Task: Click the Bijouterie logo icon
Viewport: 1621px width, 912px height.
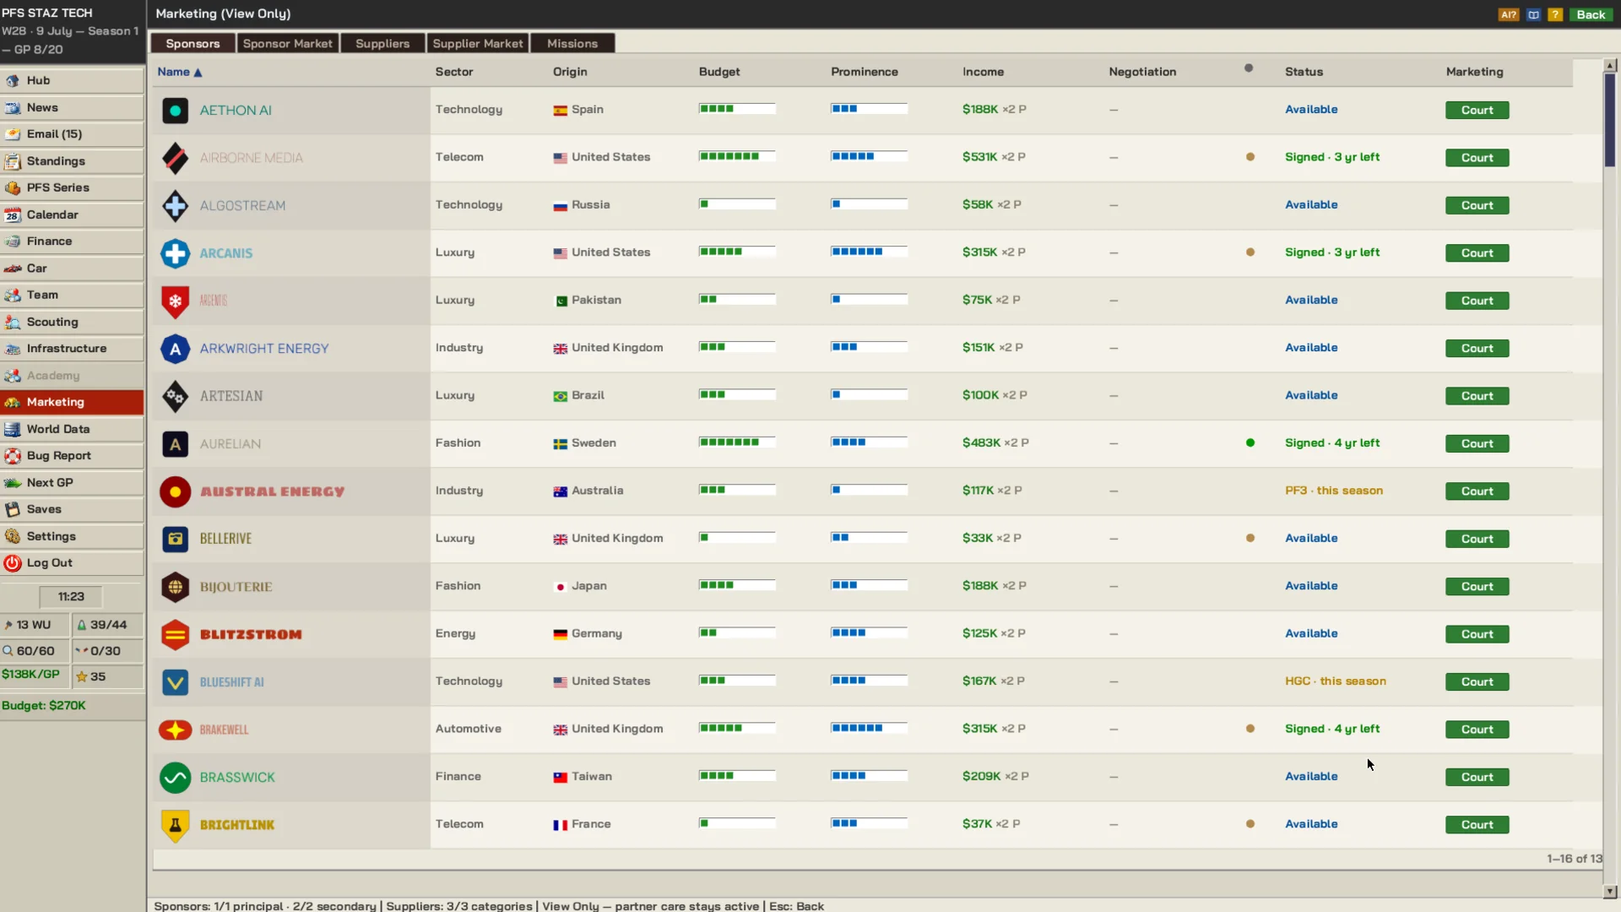Action: pyautogui.click(x=175, y=587)
